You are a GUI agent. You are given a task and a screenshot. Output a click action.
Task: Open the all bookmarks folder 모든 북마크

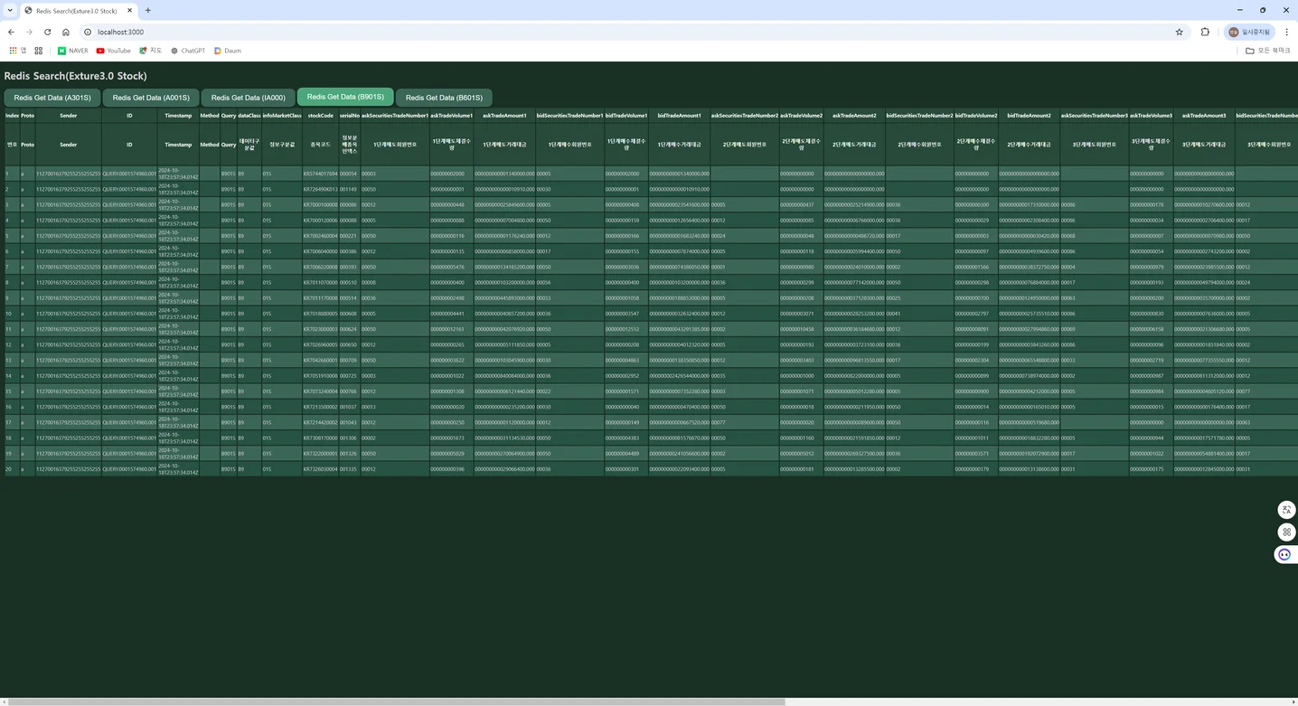tap(1268, 51)
